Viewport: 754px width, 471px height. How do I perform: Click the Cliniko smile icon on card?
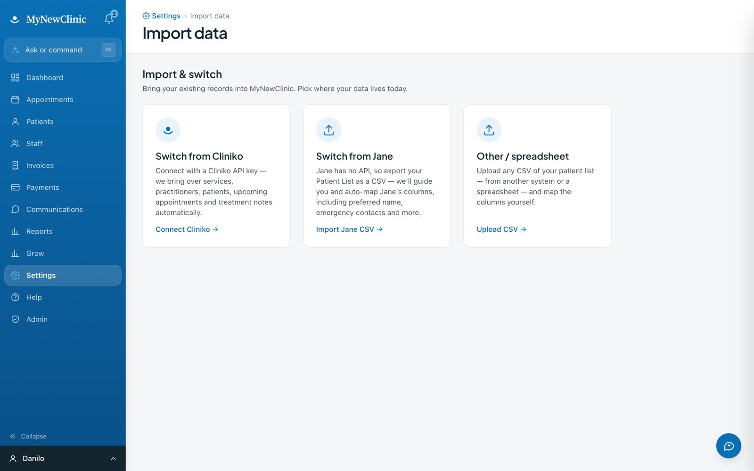pos(168,130)
